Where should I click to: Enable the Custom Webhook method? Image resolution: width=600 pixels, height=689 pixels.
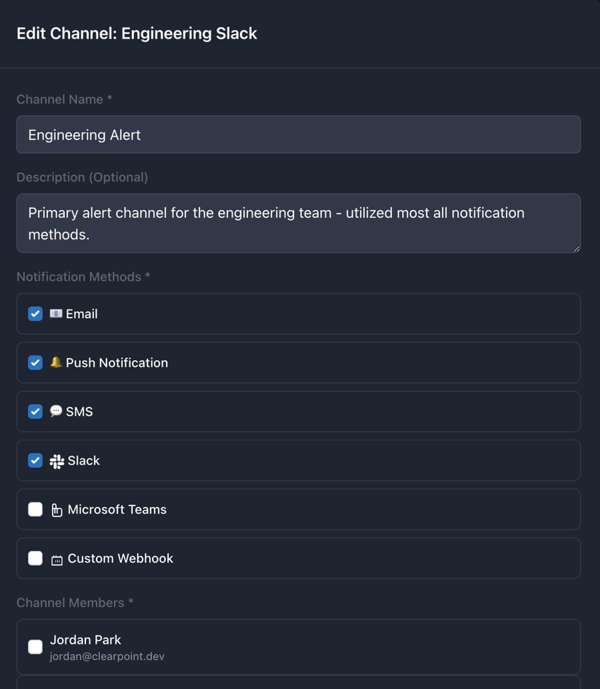[x=35, y=558]
